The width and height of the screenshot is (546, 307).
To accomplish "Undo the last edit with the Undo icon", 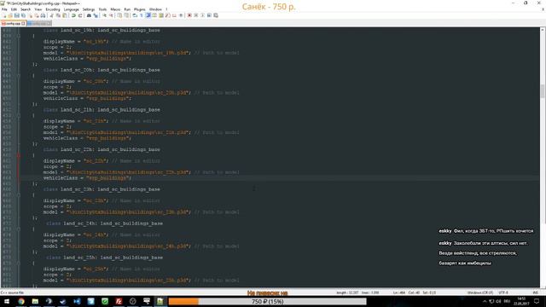I will click(x=73, y=15).
